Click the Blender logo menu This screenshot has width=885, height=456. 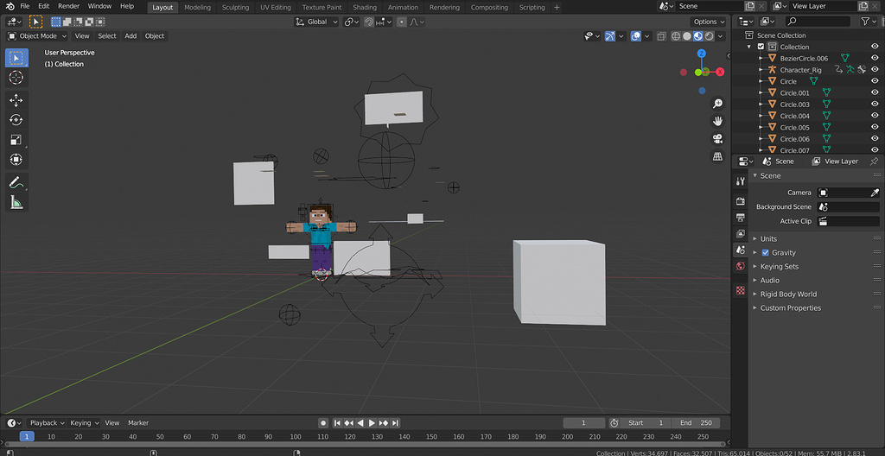click(10, 6)
